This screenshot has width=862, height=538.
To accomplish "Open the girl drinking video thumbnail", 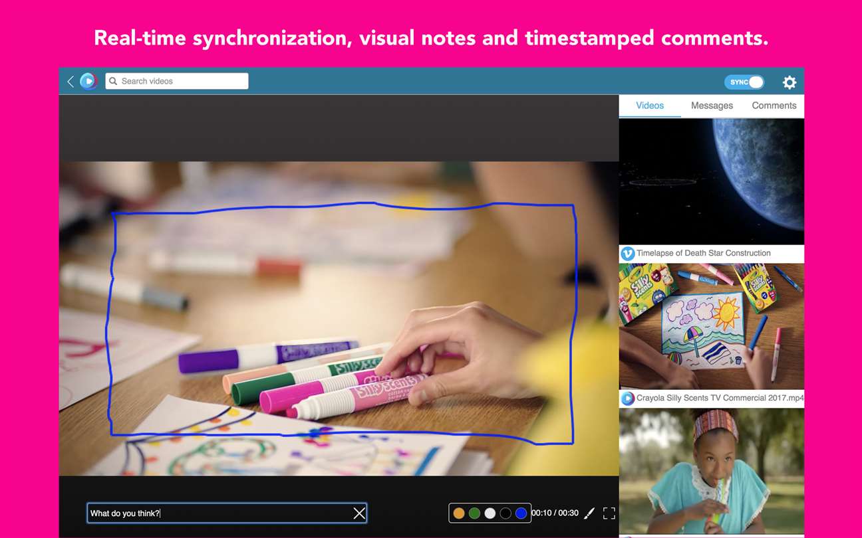I will [712, 471].
